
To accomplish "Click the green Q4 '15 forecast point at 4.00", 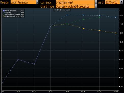I will 67,24.
